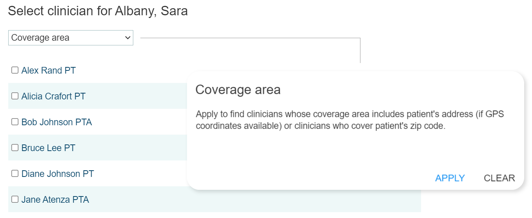Follow the Bob Johnson PTA link
Image resolution: width=532 pixels, height=218 pixels.
coord(56,123)
